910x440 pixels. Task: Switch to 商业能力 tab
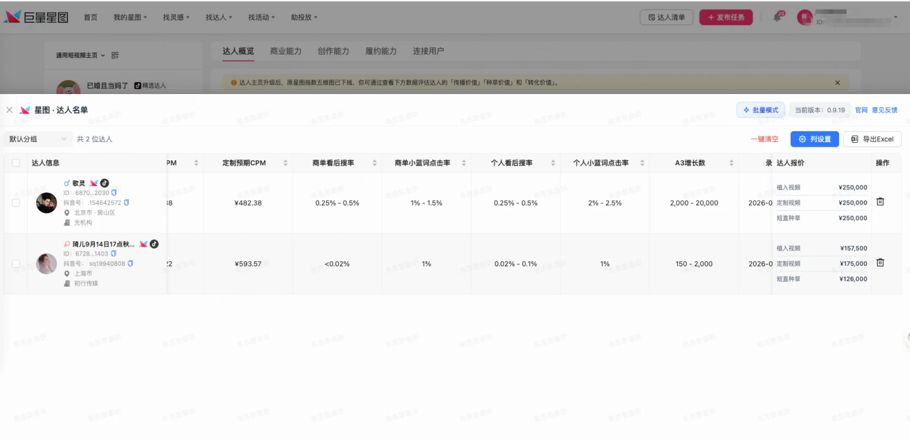(286, 51)
